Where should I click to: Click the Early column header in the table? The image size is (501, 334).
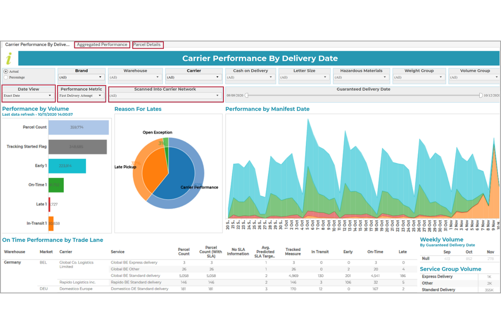pyautogui.click(x=348, y=252)
